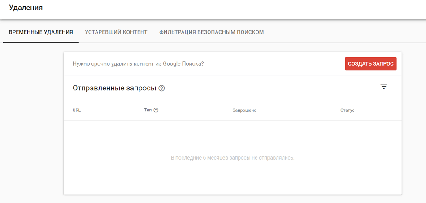The image size is (426, 203).
Task: Click blank header area right of Удаления
Action: pyautogui.click(x=224, y=9)
